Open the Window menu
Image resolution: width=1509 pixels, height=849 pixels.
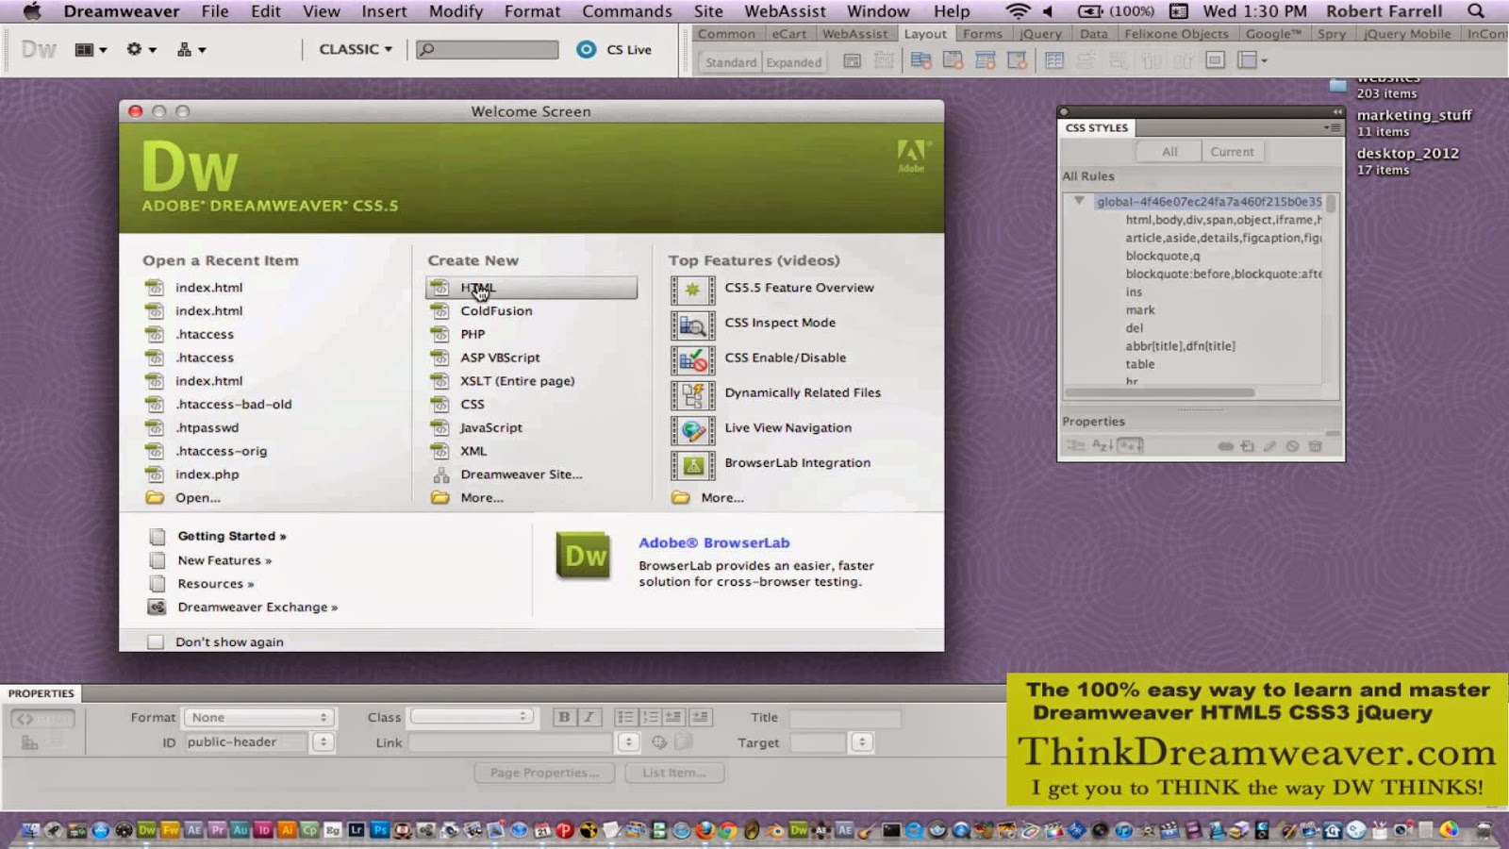877,11
